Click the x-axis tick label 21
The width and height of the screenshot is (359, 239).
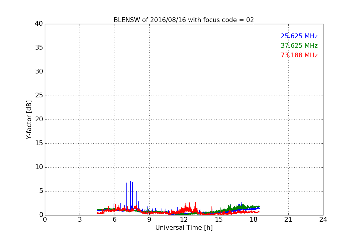point(288,220)
